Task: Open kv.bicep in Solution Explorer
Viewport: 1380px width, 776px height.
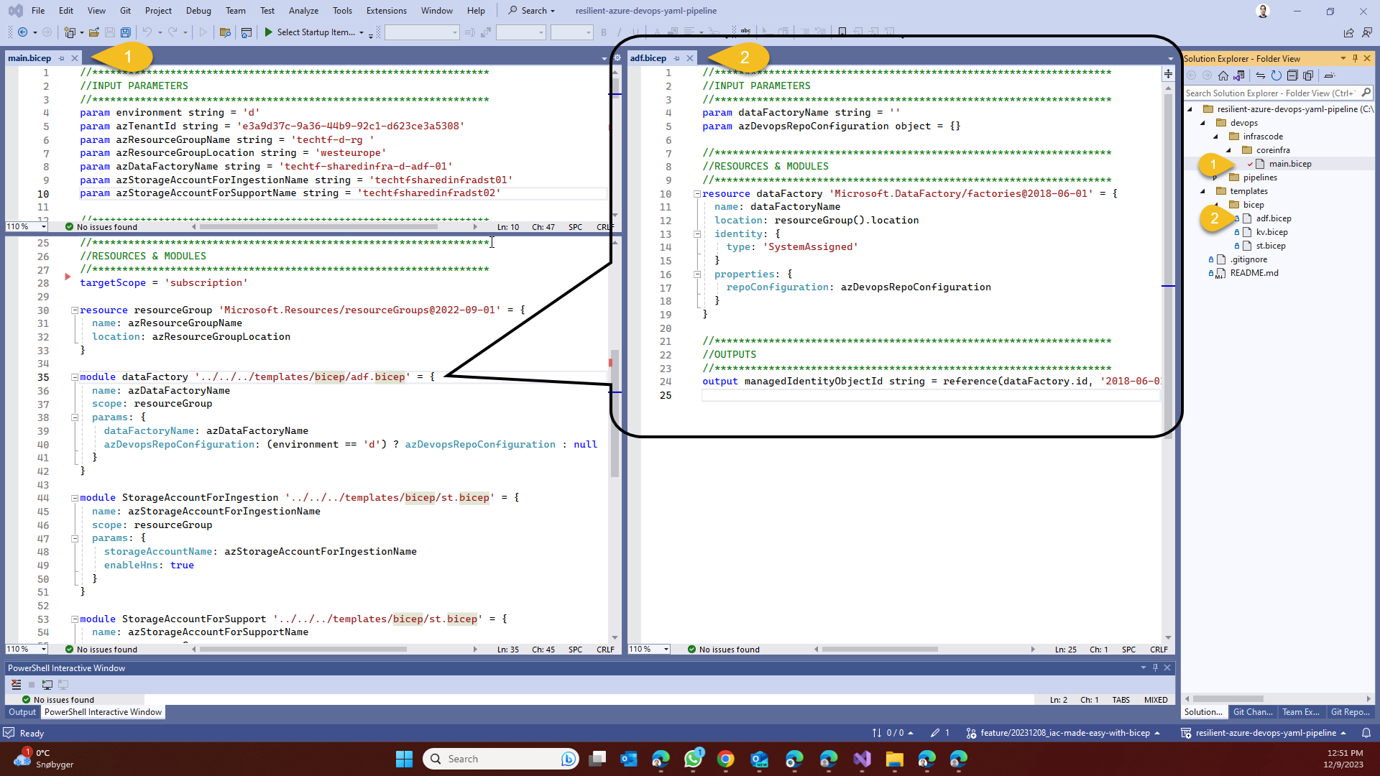Action: (1271, 232)
